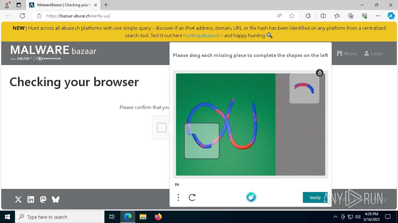Expand hidden system tray icons chevron

335,217
